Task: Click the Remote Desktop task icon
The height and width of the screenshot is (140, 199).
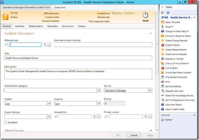Action: (x=162, y=86)
